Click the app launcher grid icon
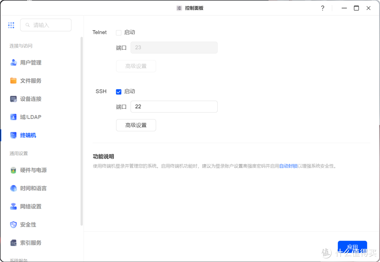 tap(11, 25)
